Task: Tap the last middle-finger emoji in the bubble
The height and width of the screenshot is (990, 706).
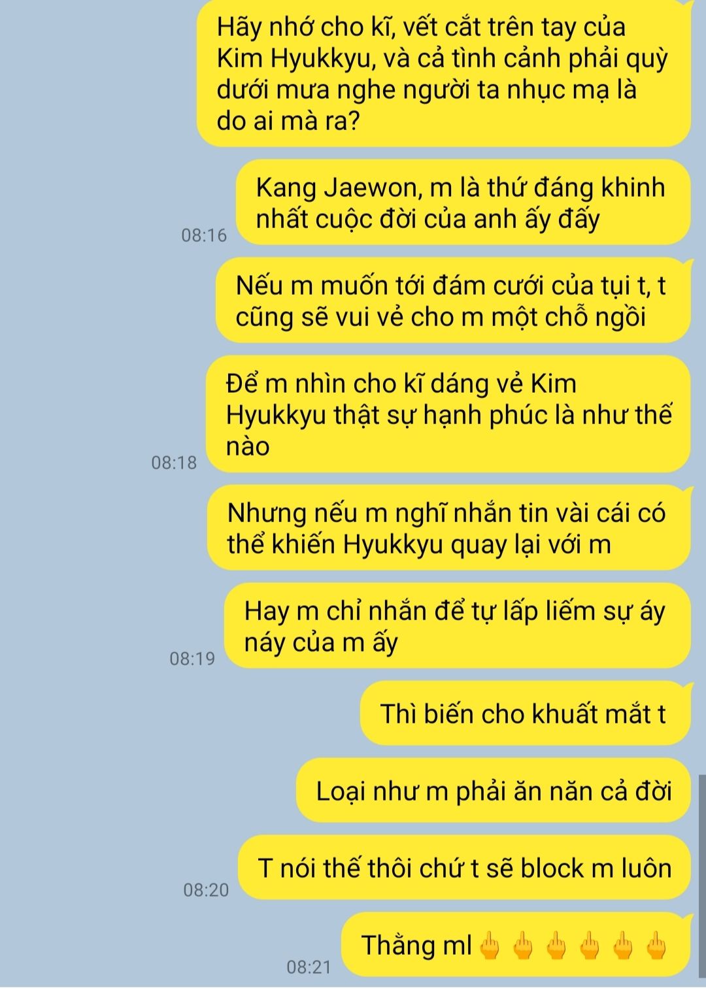Action: click(655, 946)
